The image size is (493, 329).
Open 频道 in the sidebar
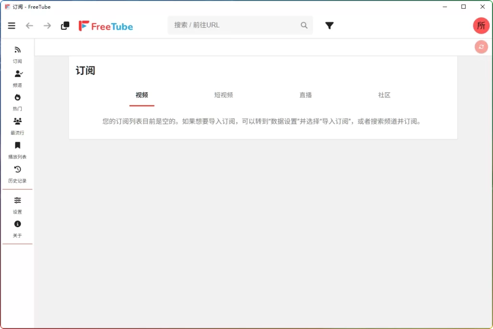(17, 78)
